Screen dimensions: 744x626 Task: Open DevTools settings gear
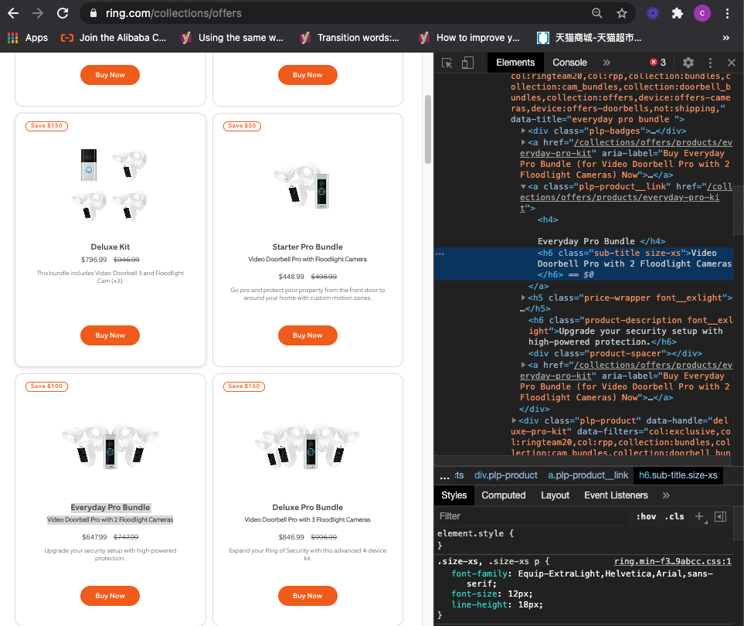tap(688, 63)
